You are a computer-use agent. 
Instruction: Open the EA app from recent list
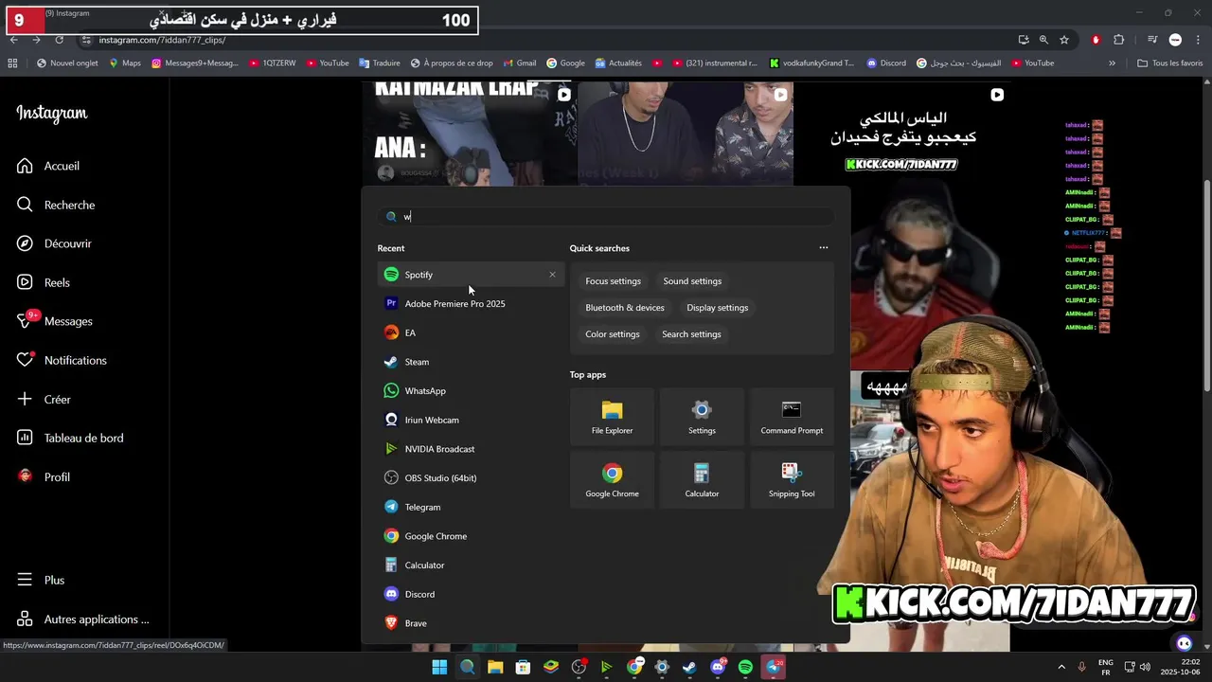(470, 332)
